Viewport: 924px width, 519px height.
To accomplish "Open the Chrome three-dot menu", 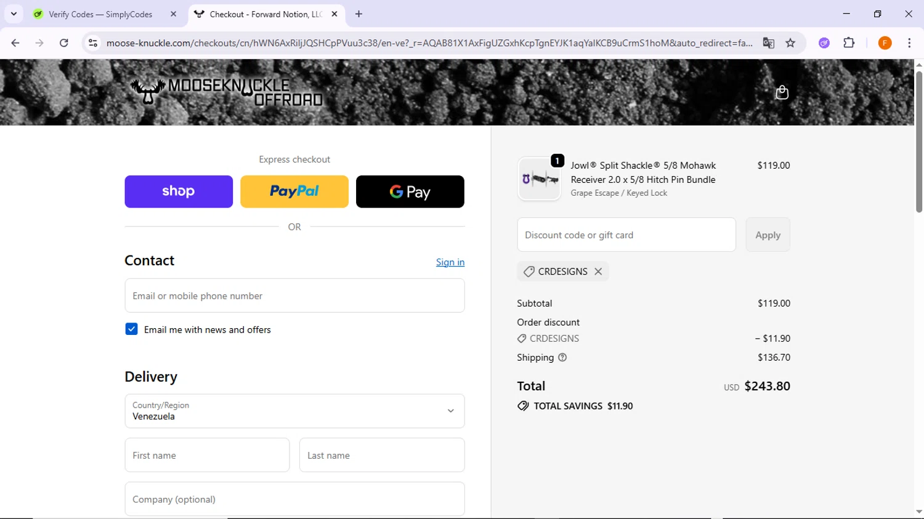I will point(909,43).
